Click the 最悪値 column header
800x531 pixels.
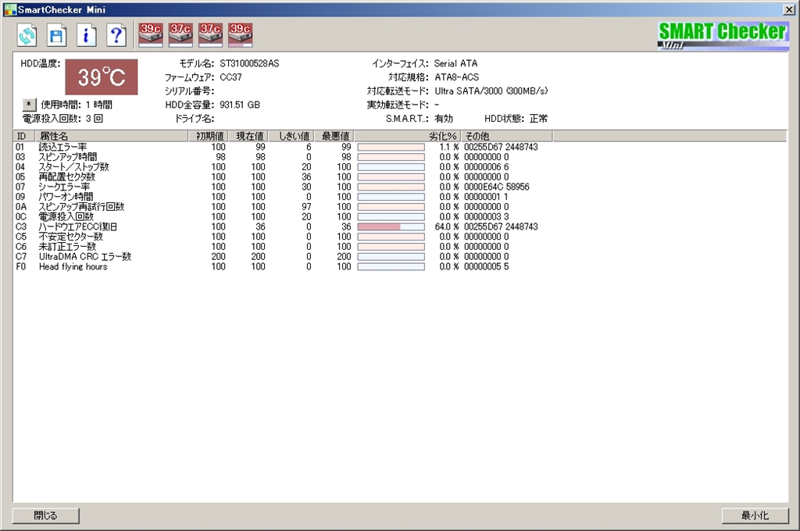[x=334, y=136]
